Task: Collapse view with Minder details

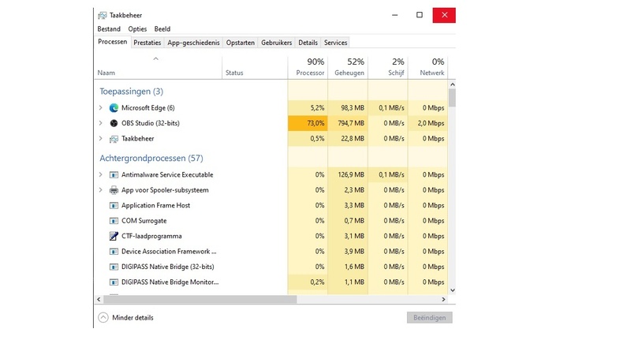Action: tap(125, 318)
